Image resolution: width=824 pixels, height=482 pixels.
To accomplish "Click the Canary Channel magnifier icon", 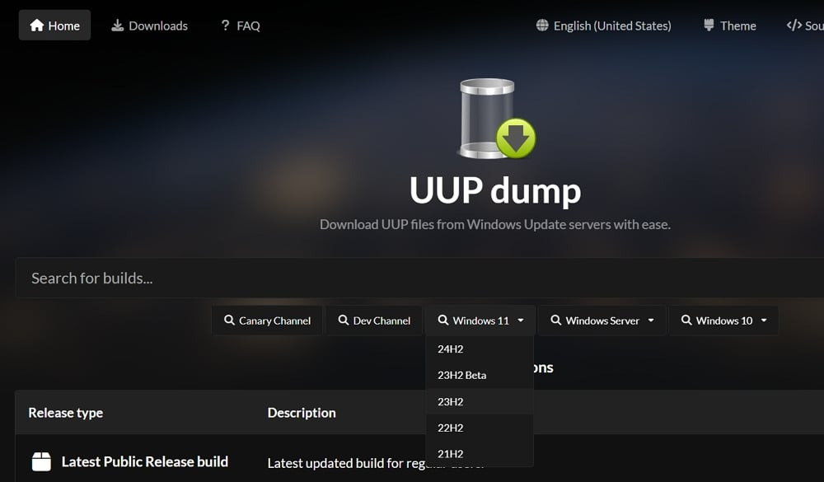I will point(229,321).
